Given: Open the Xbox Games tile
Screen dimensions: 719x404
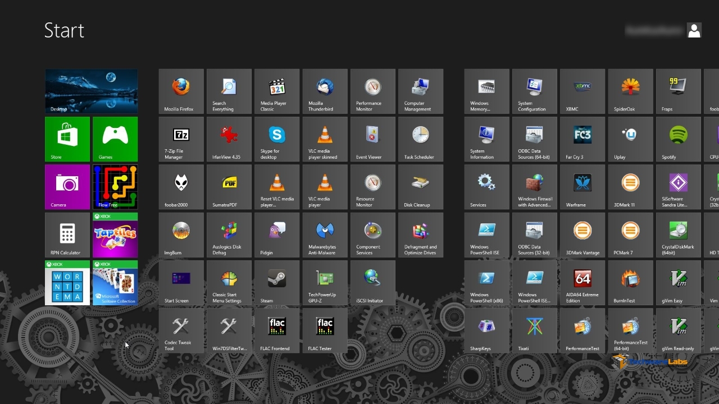Looking at the screenshot, I should point(115,139).
